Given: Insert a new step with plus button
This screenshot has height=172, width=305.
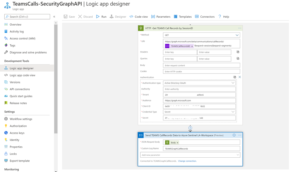Looking at the screenshot, I should (190, 128).
